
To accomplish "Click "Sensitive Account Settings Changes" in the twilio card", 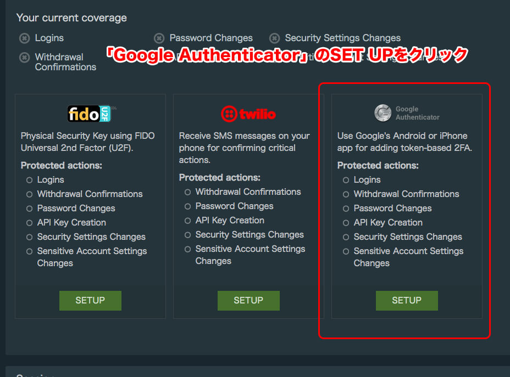I will tap(251, 255).
